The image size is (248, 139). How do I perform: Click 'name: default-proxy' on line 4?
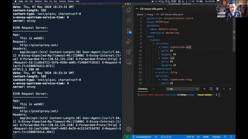pyautogui.click(x=164, y=29)
